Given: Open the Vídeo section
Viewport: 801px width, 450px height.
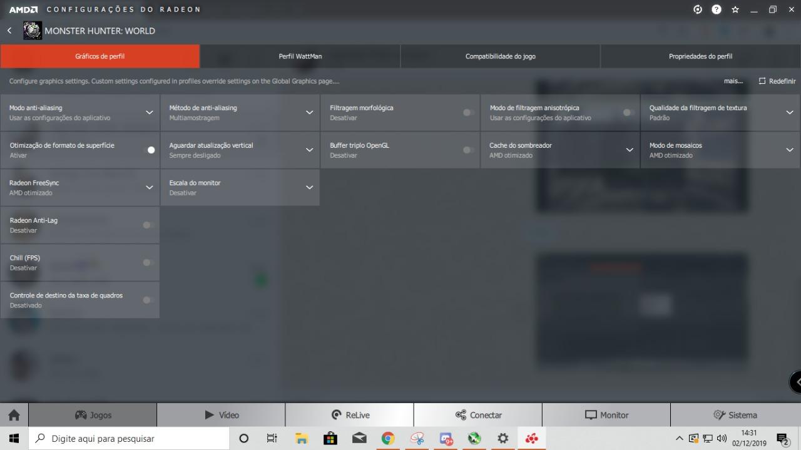Looking at the screenshot, I should pyautogui.click(x=221, y=416).
